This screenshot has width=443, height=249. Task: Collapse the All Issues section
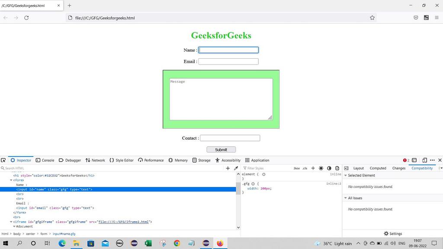(x=345, y=198)
